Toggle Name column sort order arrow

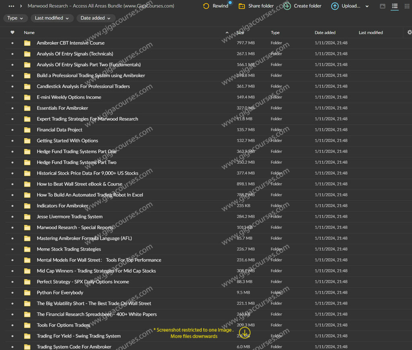[x=227, y=33]
